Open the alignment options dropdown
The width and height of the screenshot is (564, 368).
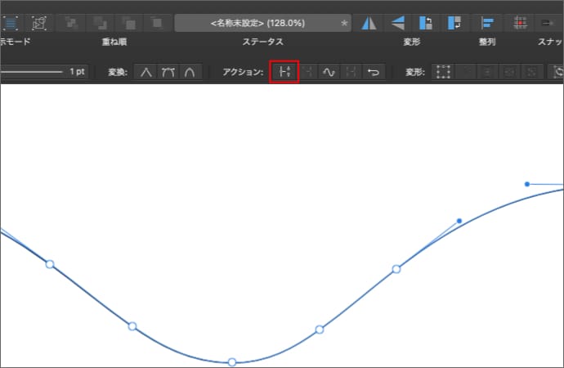pyautogui.click(x=489, y=23)
